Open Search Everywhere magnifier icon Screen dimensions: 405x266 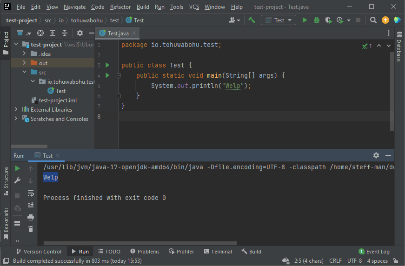coord(373,20)
